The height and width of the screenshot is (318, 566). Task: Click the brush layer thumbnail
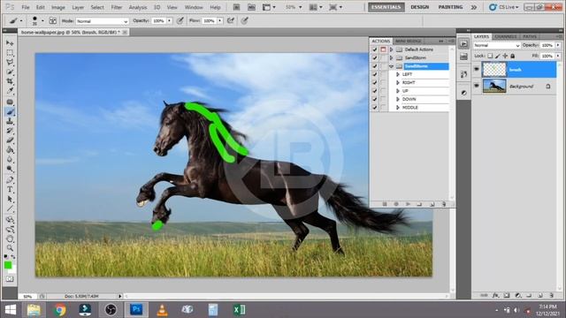click(494, 69)
